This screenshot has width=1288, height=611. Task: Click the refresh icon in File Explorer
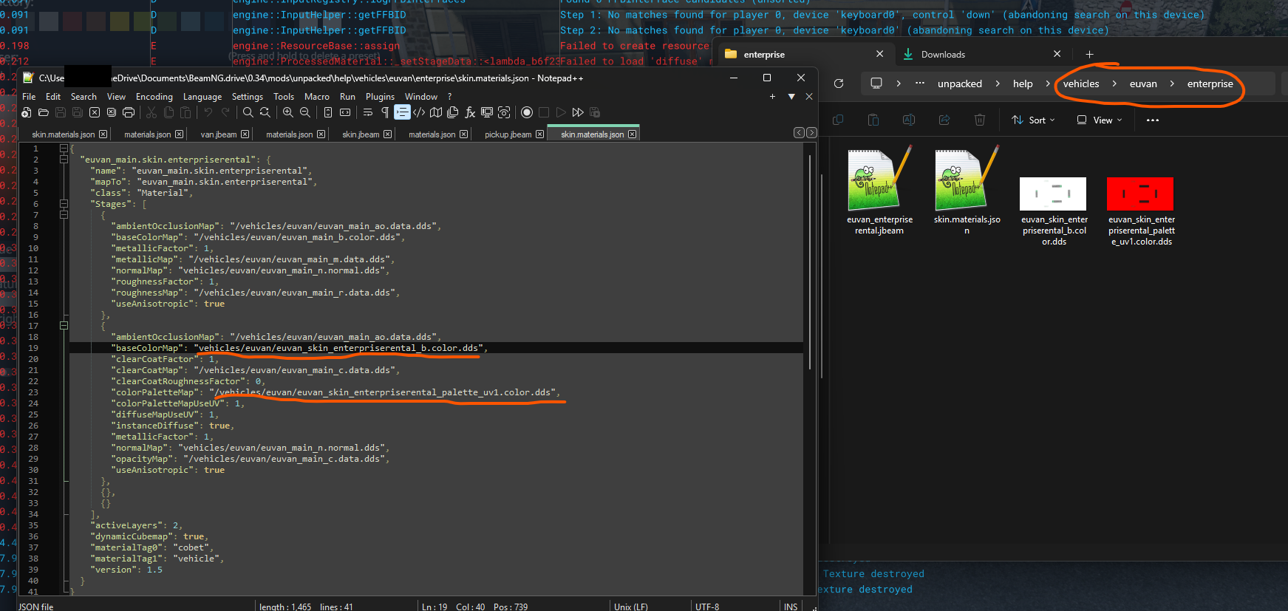(x=839, y=83)
